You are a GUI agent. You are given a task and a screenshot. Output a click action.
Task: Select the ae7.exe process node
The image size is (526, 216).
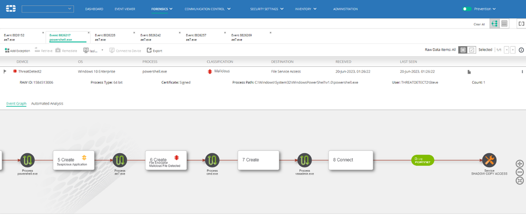(x=120, y=160)
